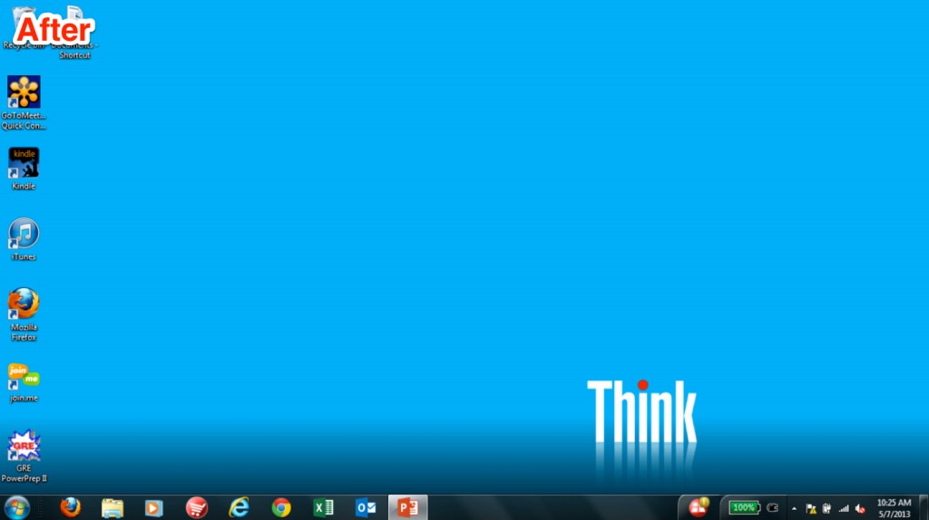Launch Internet Explorer from the taskbar
This screenshot has height=520, width=929.
pos(240,507)
